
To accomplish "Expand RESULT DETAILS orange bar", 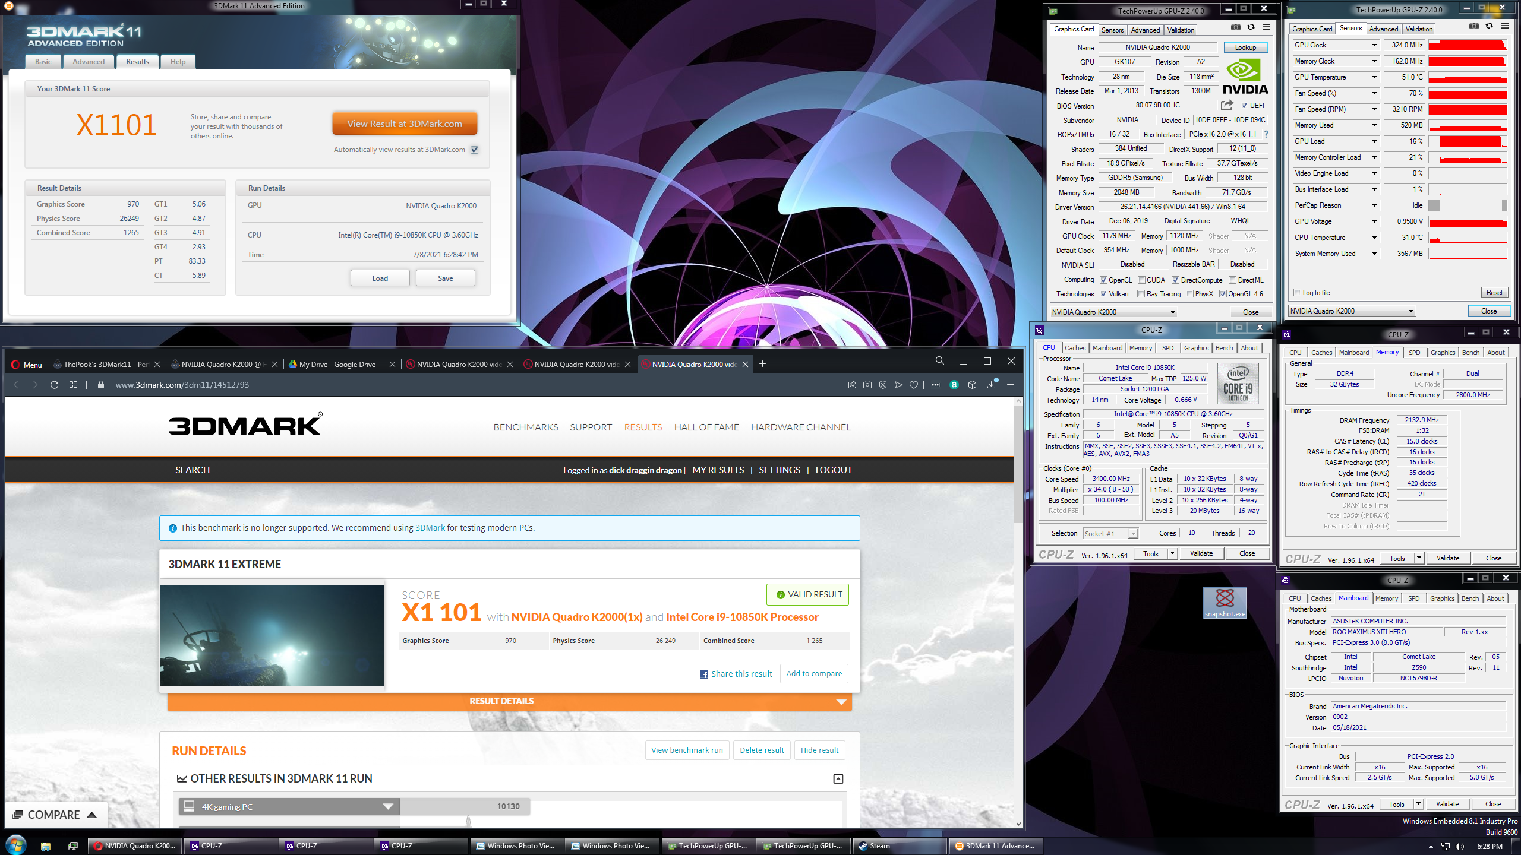I will tap(510, 701).
